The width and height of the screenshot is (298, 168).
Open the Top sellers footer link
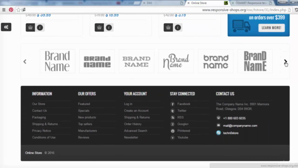tap(85, 124)
